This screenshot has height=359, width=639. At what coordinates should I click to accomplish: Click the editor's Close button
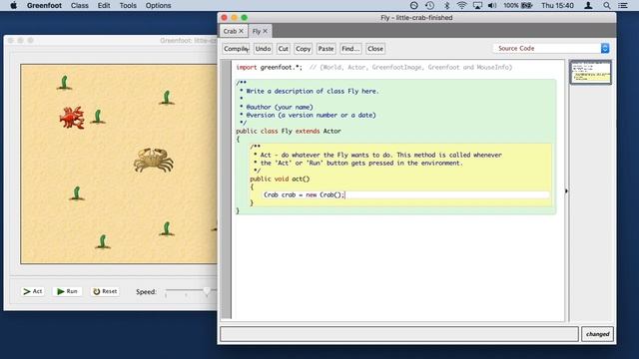tap(375, 49)
